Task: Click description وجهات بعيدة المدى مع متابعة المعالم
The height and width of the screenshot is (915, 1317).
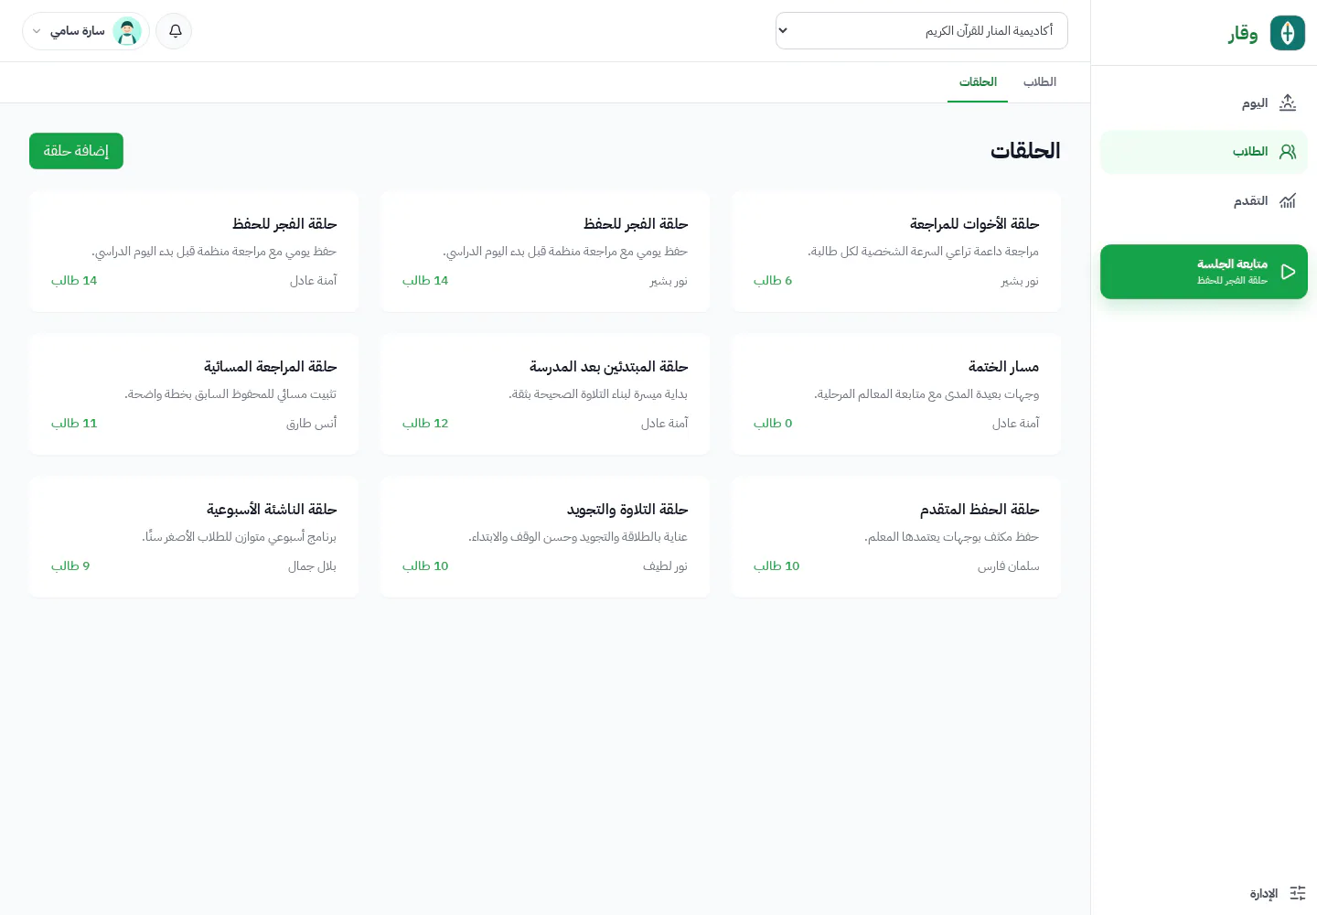Action: pyautogui.click(x=926, y=394)
